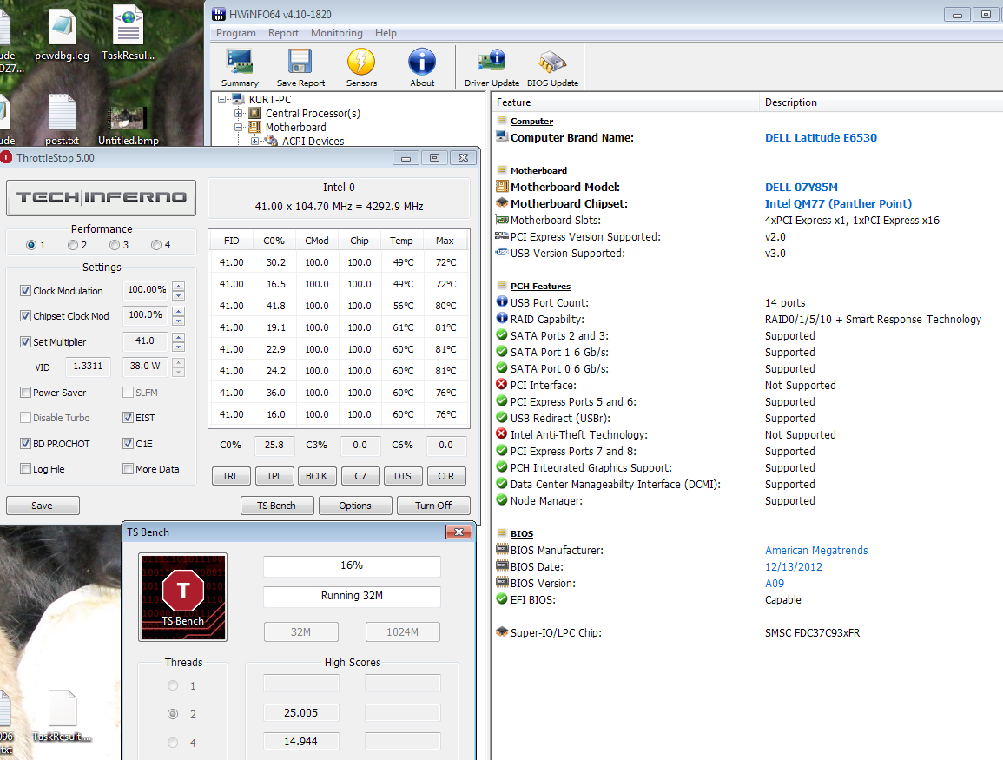Click the green check beside Node Manager
Viewport: 1003px width, 760px height.
[x=502, y=499]
